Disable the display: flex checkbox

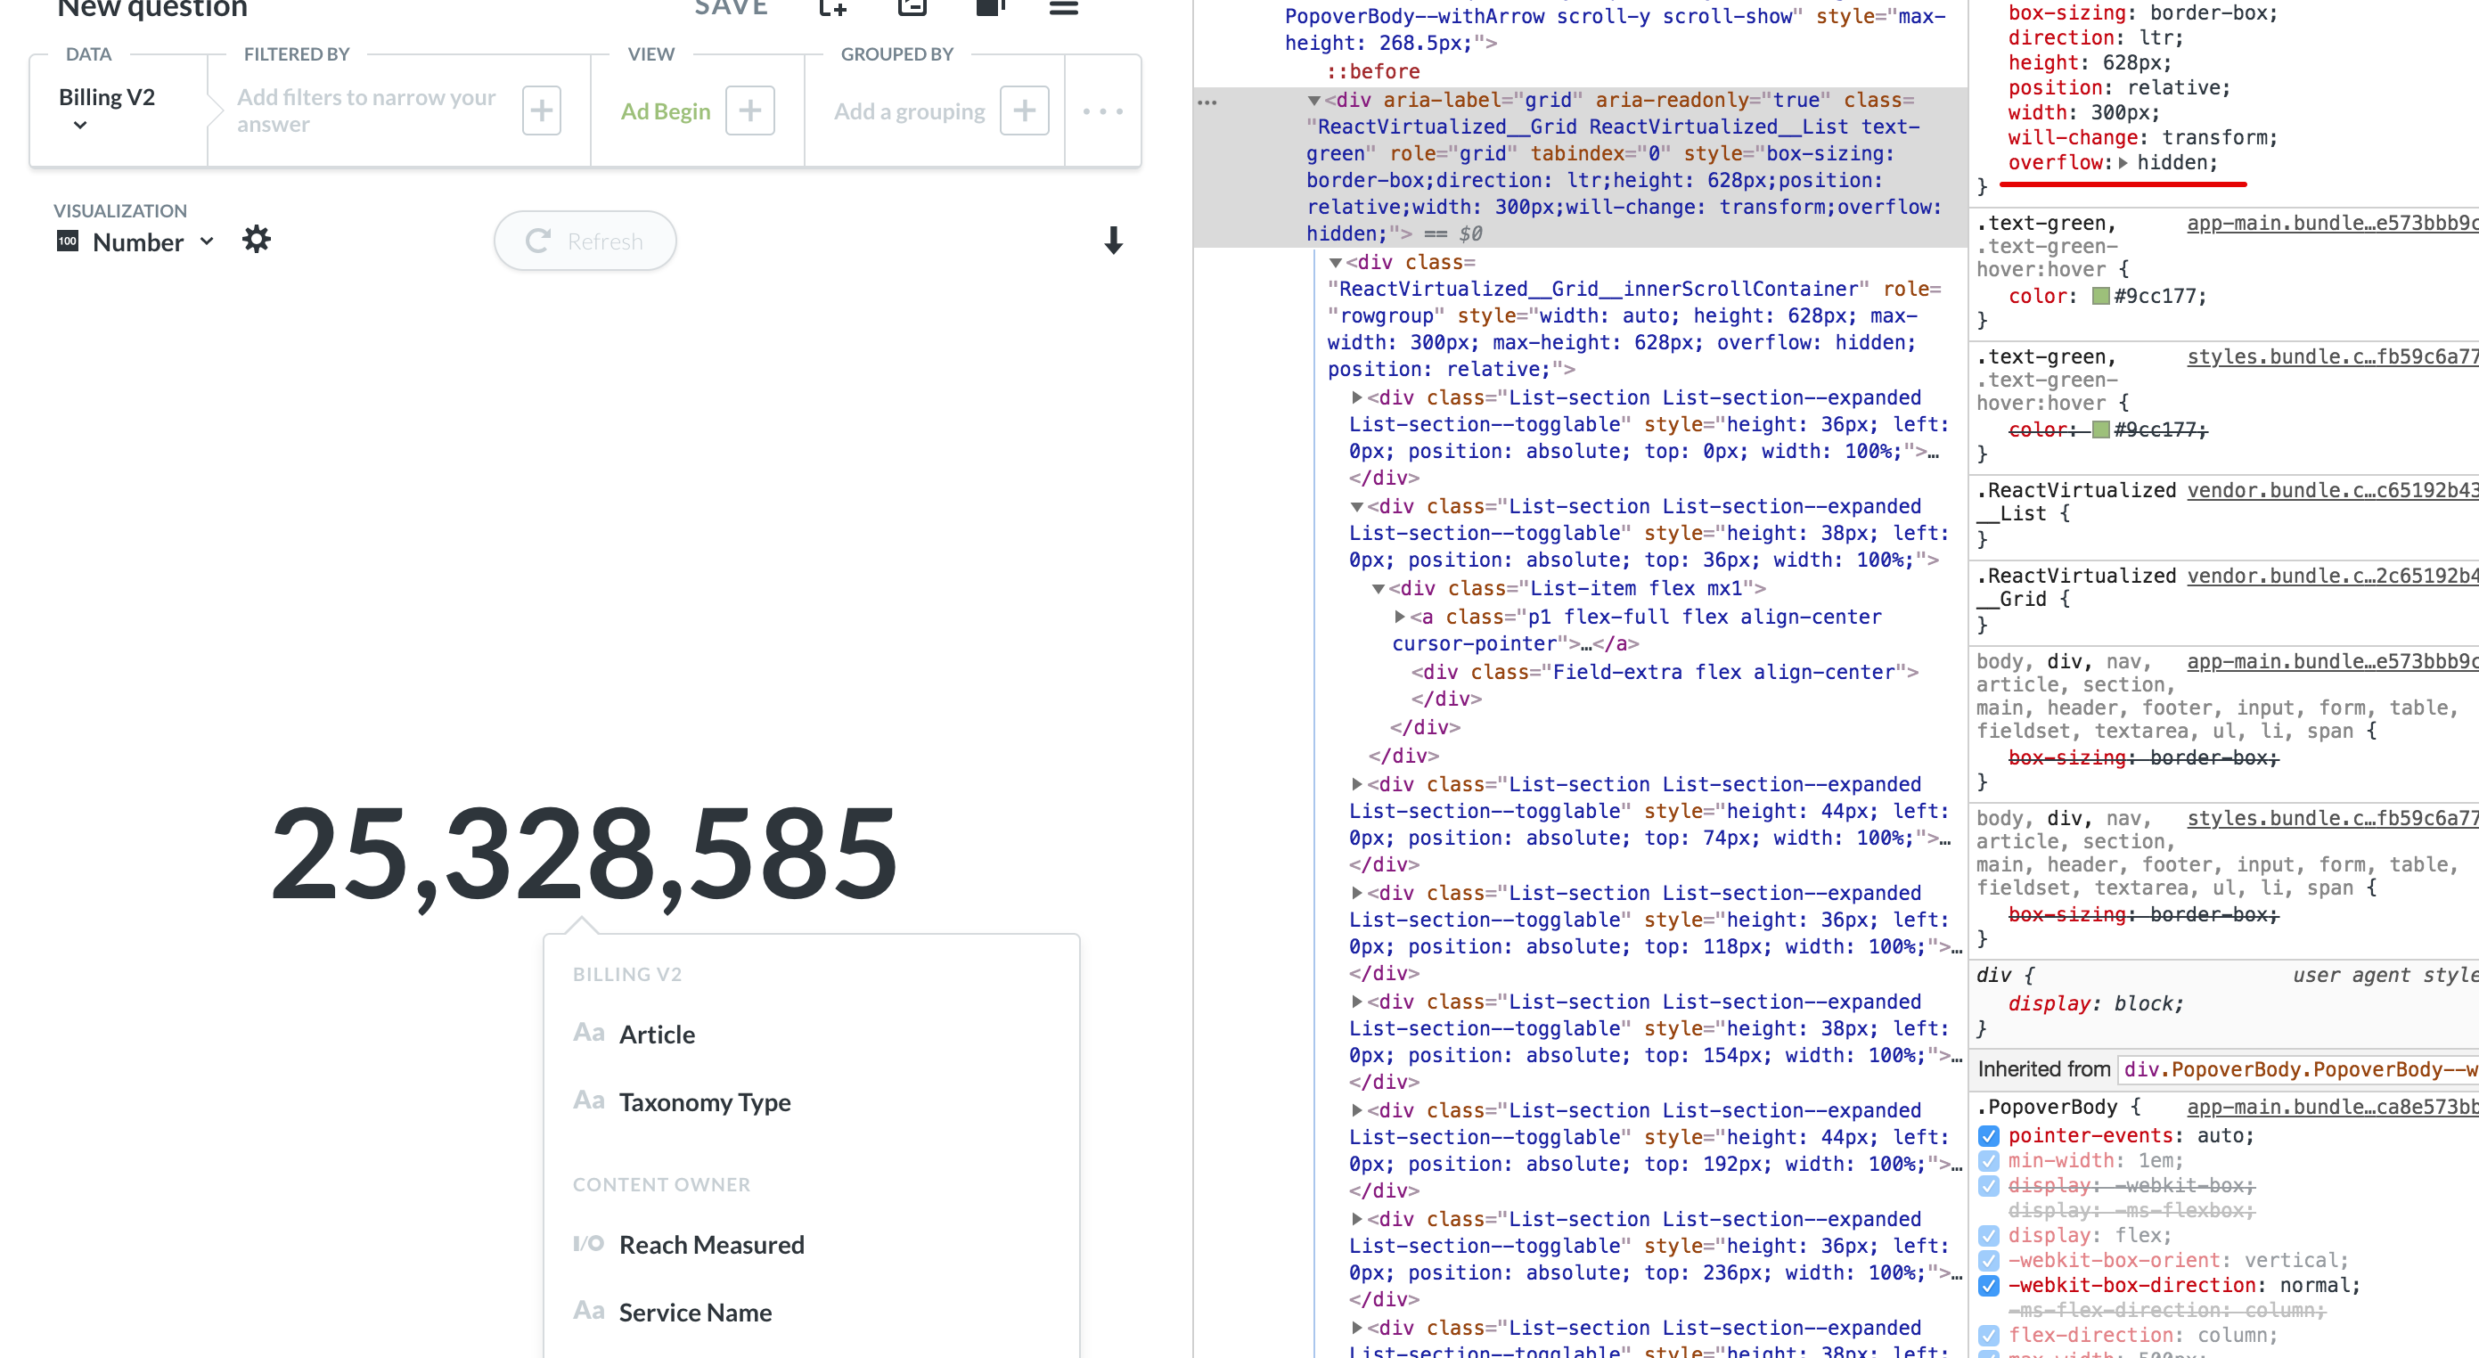(x=1989, y=1236)
